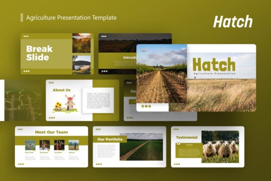The image size is (271, 181).
Task: Click the "Jonathan" team member name
Action: click(x=58, y=152)
